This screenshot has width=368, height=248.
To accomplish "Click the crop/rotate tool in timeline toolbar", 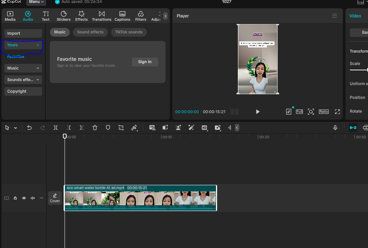I will tap(121, 128).
